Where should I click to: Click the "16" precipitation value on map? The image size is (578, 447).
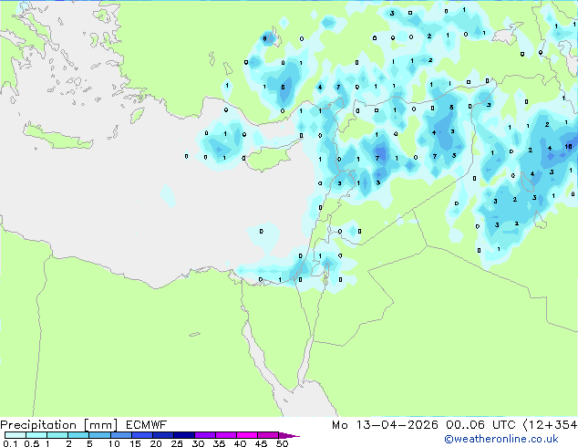pos(568,147)
